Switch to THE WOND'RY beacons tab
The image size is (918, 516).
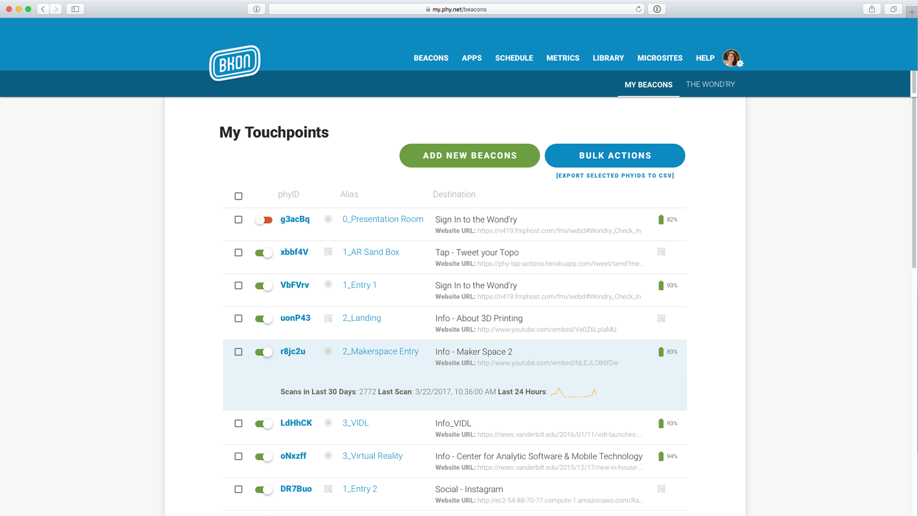point(711,84)
